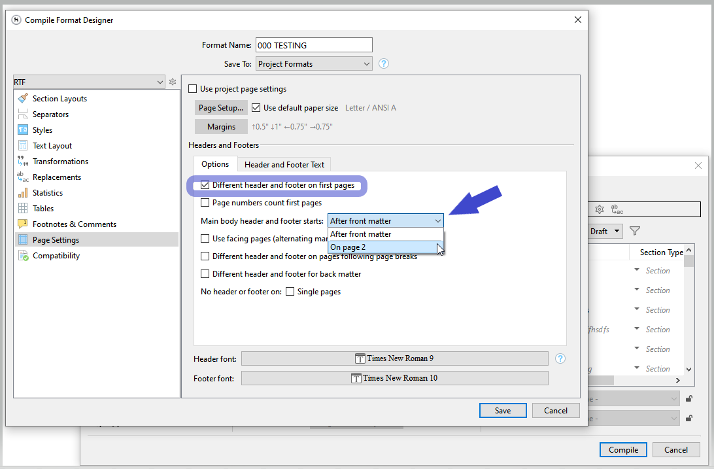The width and height of the screenshot is (714, 469).
Task: Select the Tables grid icon
Action: pos(23,208)
